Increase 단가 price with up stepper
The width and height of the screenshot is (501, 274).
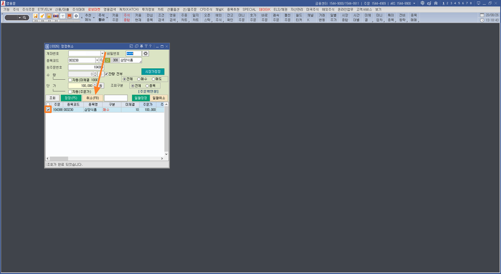point(95,84)
